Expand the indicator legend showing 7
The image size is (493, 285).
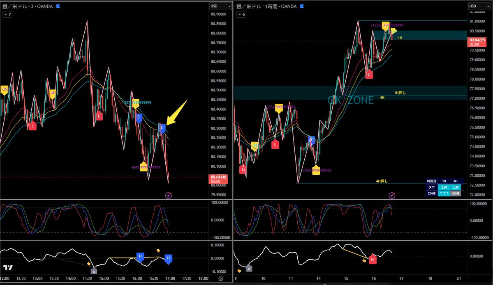[x=7, y=14]
